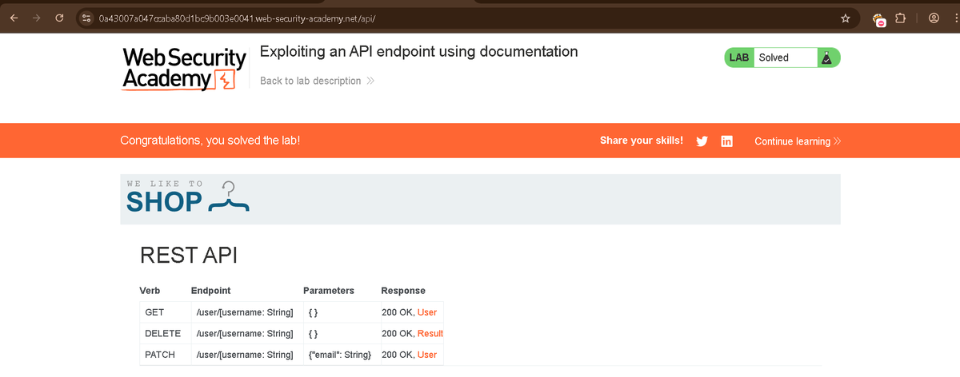This screenshot has width=960, height=377.
Task: Reload the page with refresh icon
Action: (x=59, y=18)
